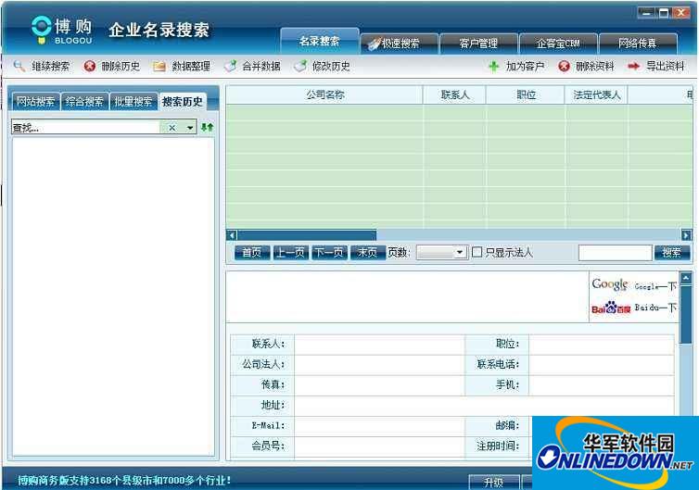
Task: Click the 继续搜索 toolbar label
Action: pos(50,67)
